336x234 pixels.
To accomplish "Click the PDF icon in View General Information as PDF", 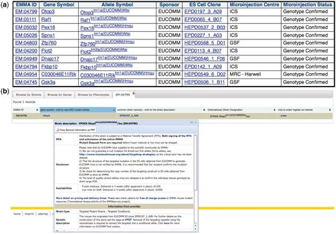I will [58, 130].
